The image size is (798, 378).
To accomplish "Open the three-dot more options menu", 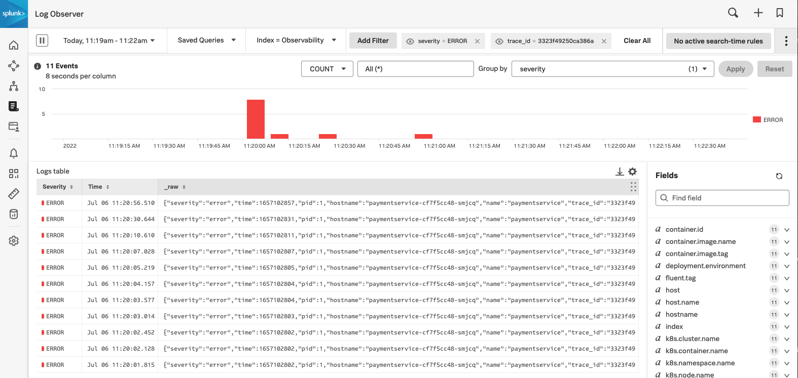I will [786, 41].
